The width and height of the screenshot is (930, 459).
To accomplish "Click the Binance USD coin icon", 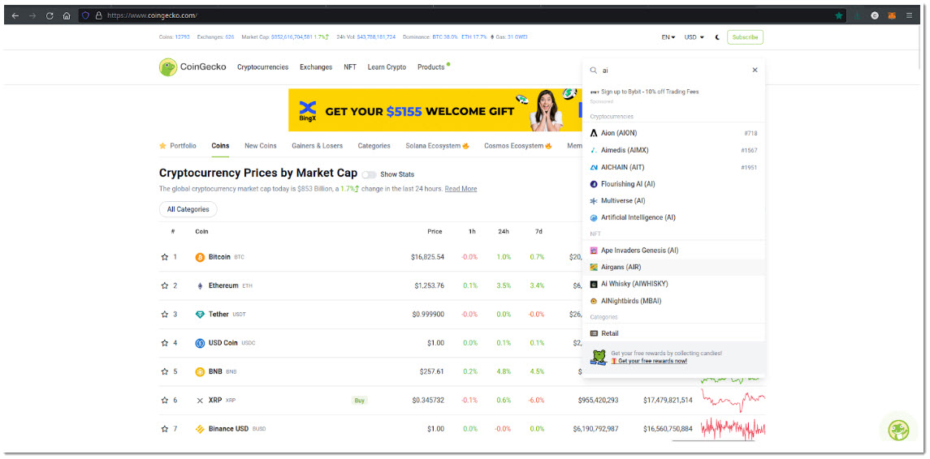I will click(200, 429).
